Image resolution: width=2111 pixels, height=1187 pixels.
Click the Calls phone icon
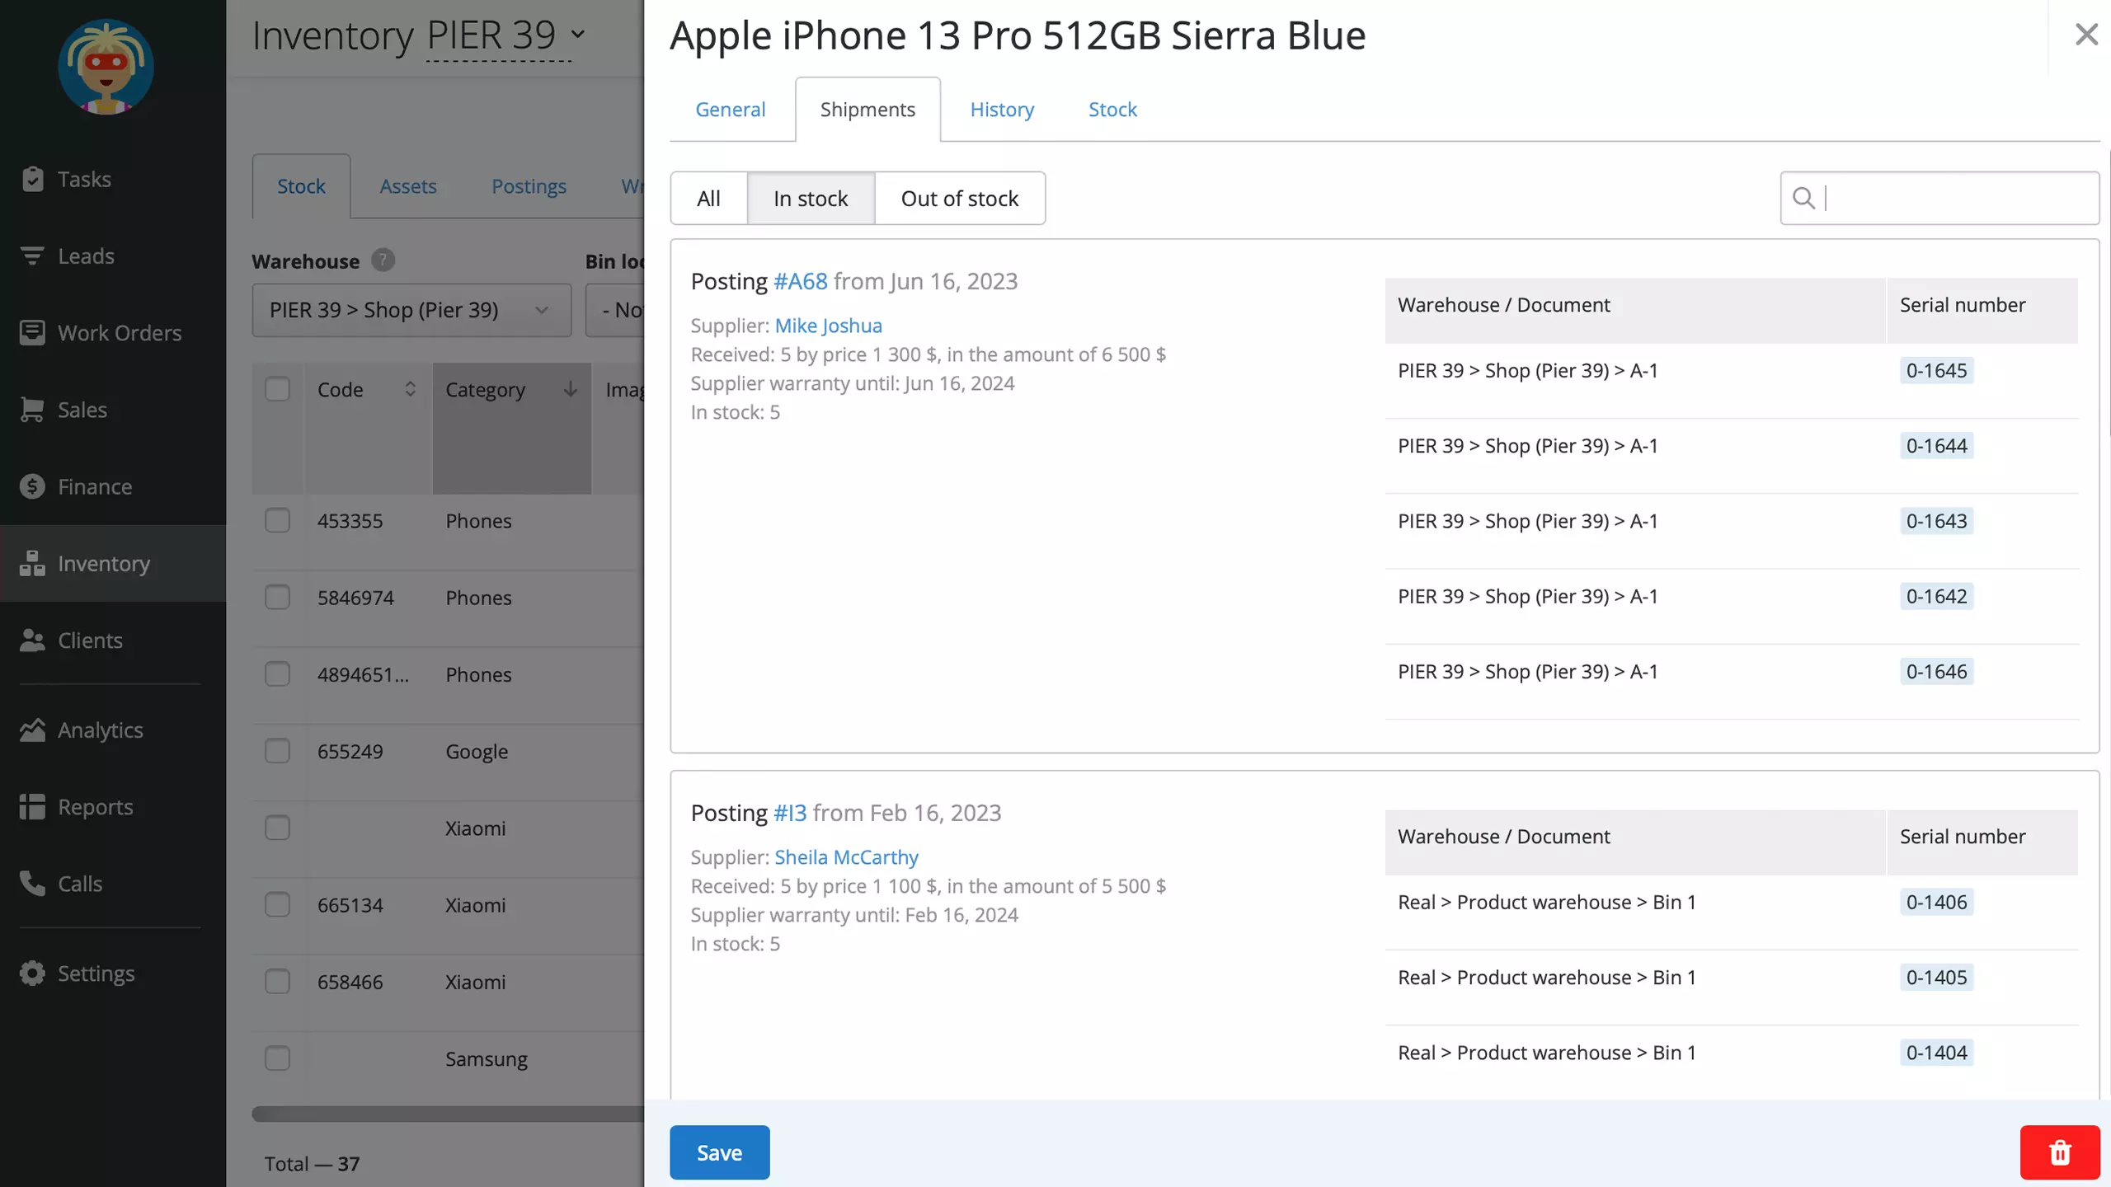tap(32, 883)
